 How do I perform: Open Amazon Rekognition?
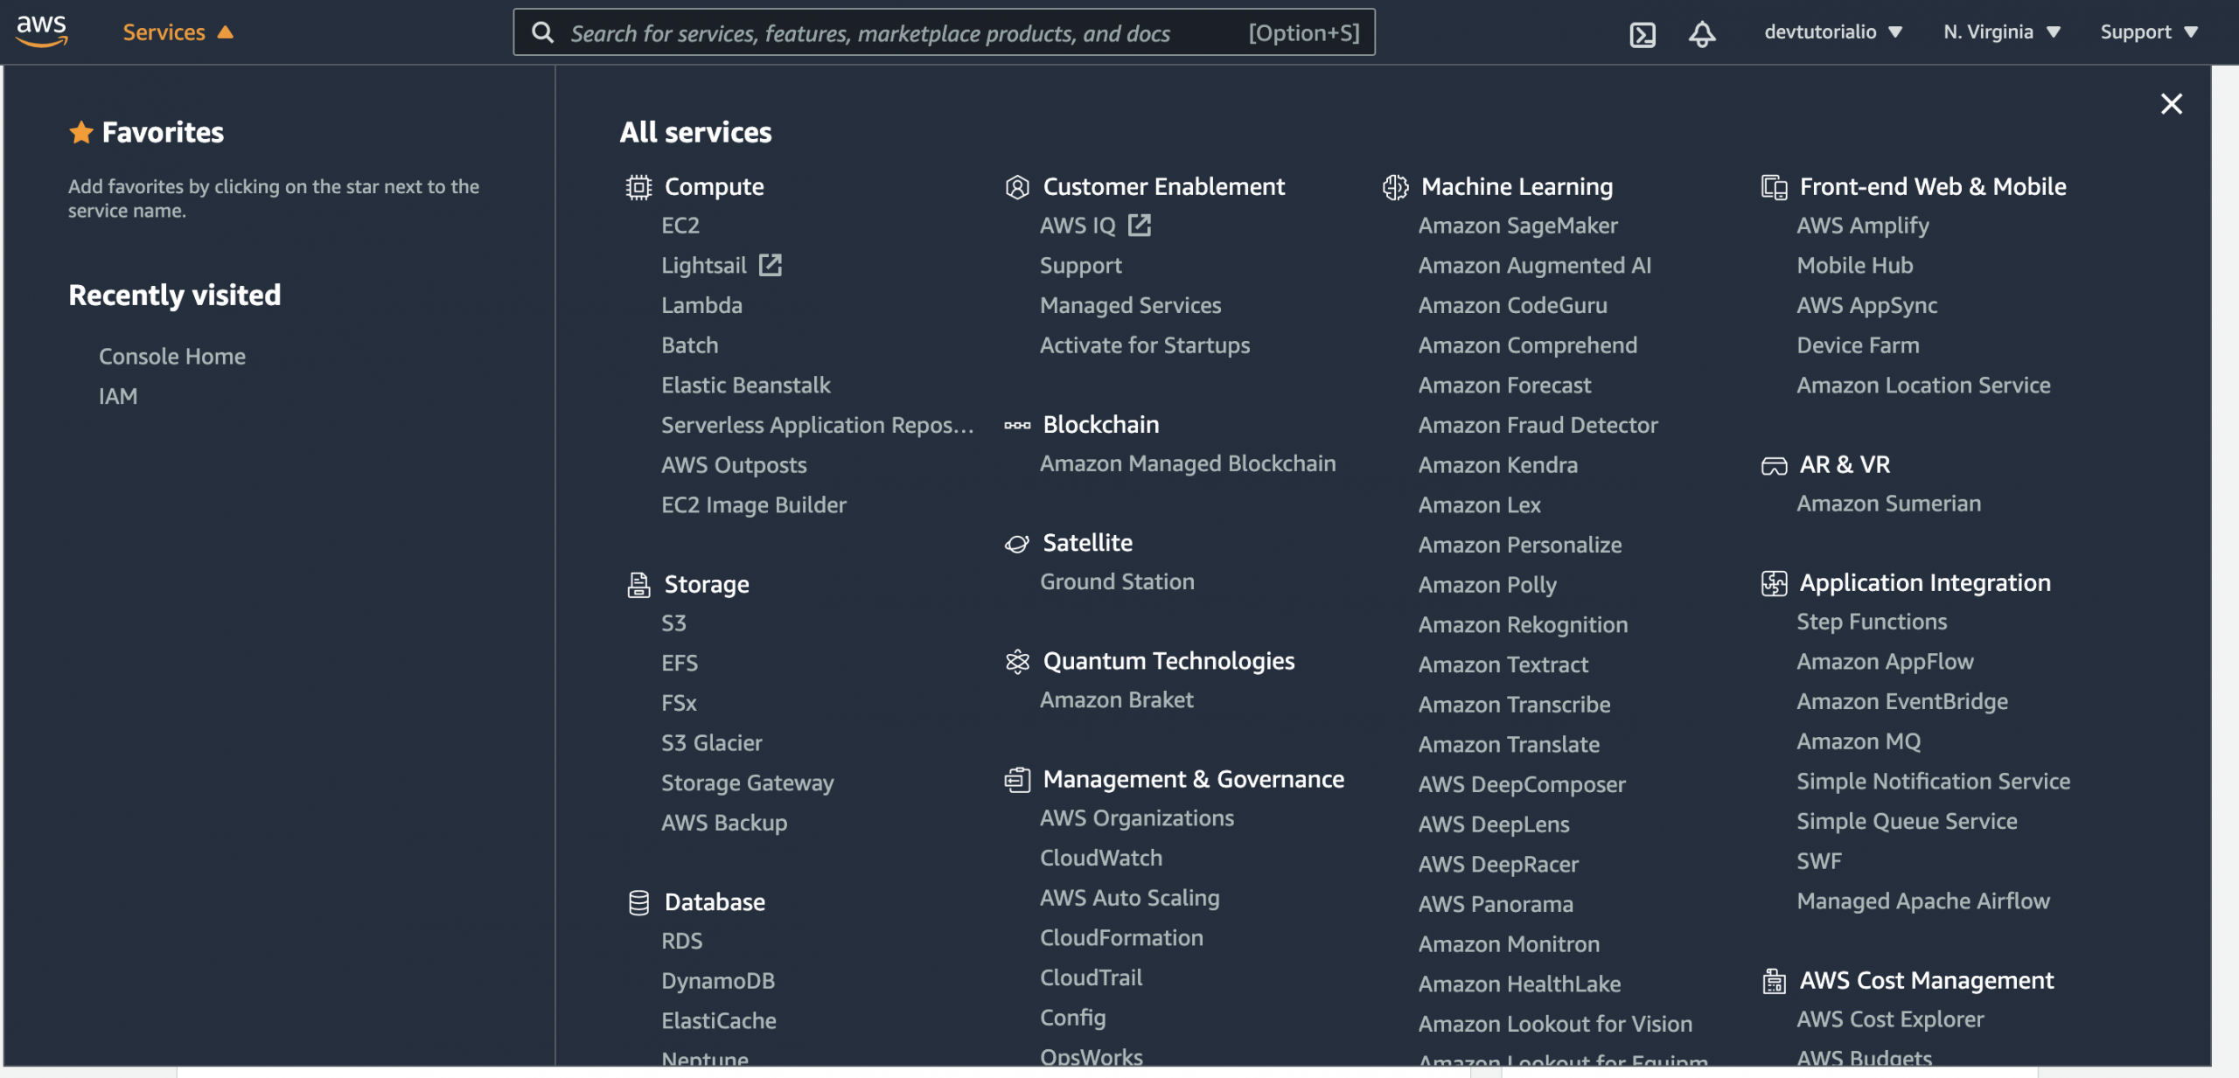(x=1523, y=625)
